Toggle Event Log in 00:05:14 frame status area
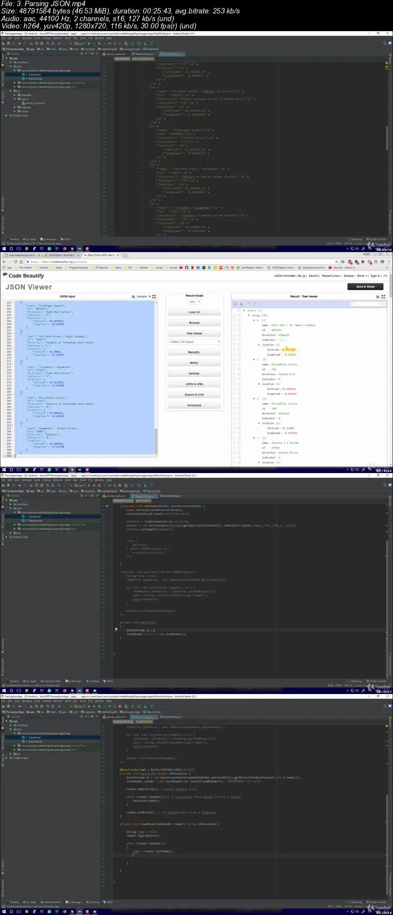393x915 pixels. [355, 239]
